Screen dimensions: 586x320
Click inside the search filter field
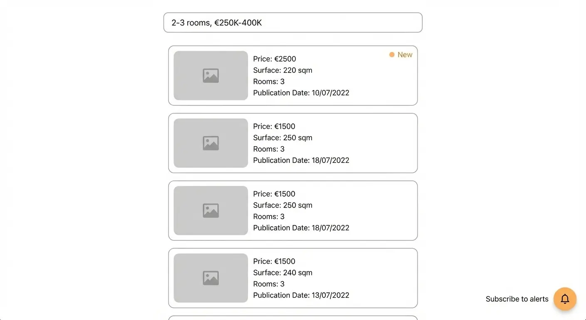click(x=293, y=22)
